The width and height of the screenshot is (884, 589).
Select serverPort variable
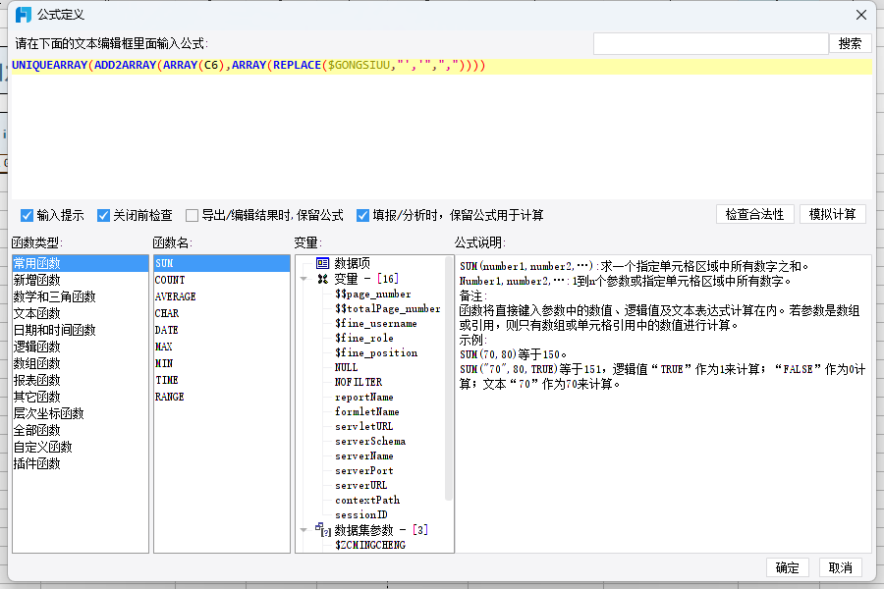tap(364, 470)
